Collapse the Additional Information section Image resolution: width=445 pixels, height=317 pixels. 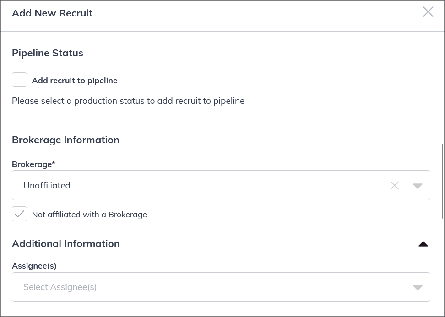pos(423,244)
